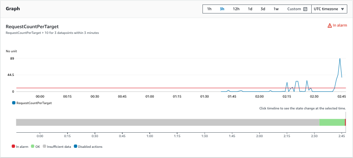
Task: Click the calendar icon beside Custom
Action: (305, 9)
